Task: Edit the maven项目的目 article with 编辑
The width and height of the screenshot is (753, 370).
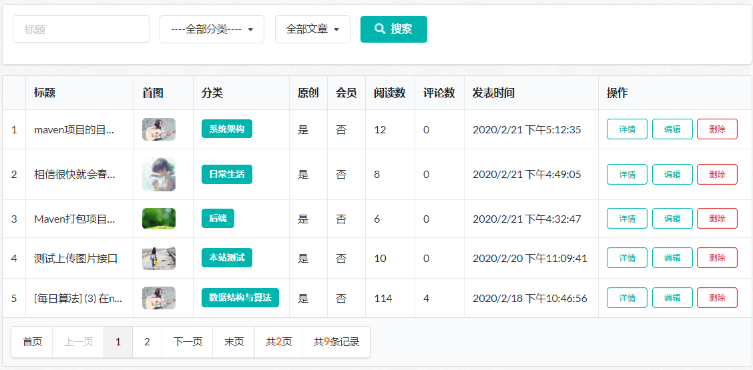Action: 672,129
